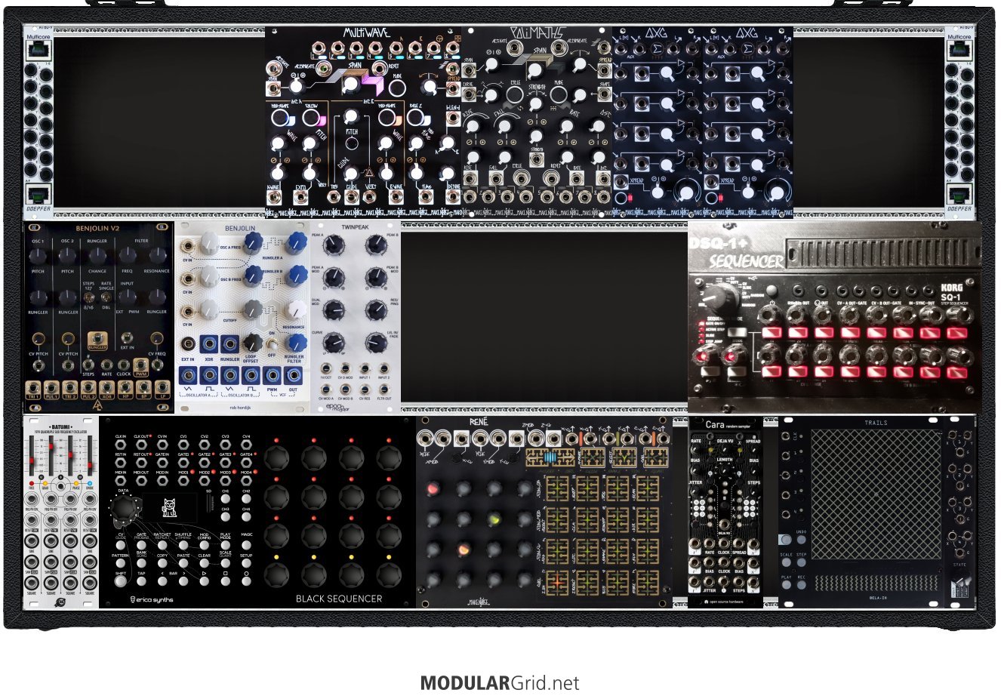Flip the RATE SINGLE/DBL switch on Benjolin V2
This screenshot has height=699, width=1001.
[x=107, y=298]
